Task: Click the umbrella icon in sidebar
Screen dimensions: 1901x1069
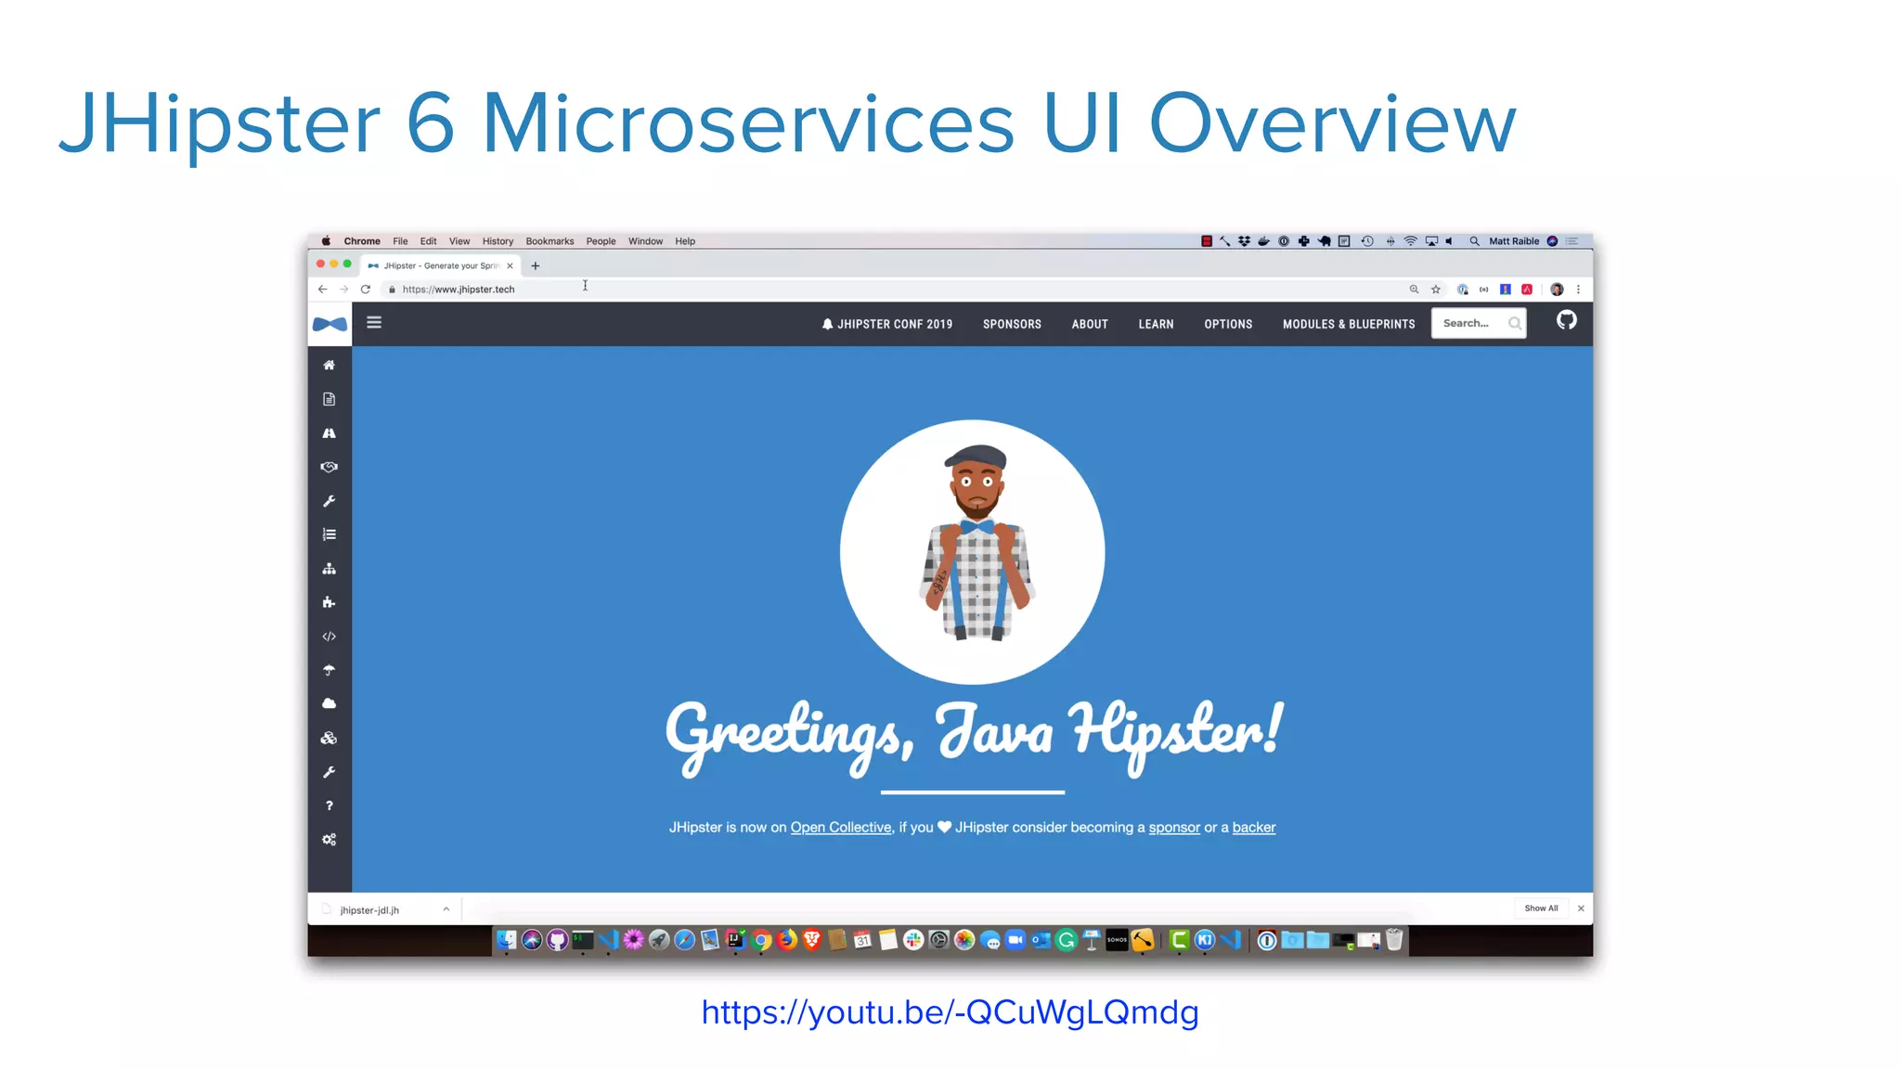Action: [329, 670]
